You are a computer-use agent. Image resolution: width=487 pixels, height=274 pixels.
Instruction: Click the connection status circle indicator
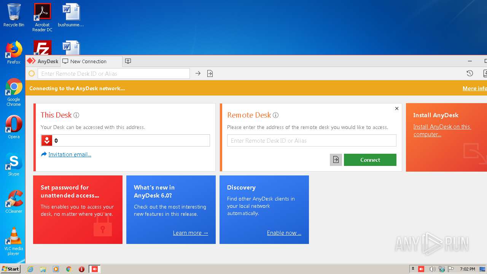click(x=32, y=73)
